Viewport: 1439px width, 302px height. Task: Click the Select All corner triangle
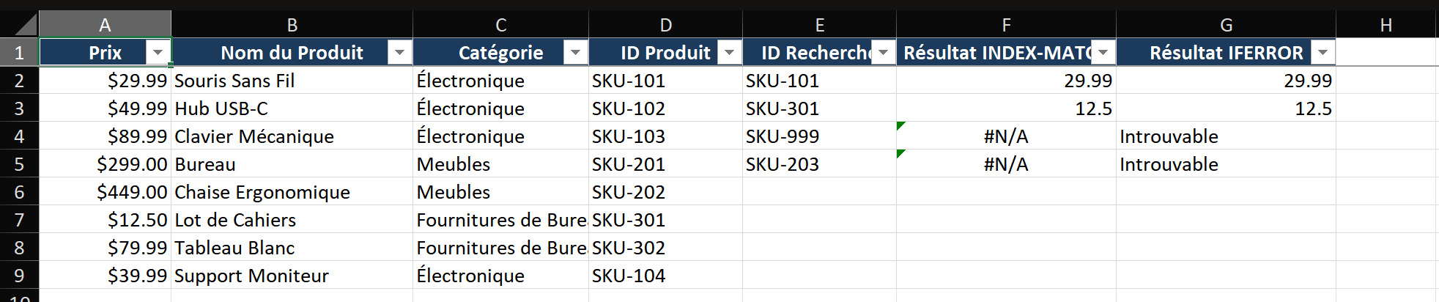coord(26,24)
